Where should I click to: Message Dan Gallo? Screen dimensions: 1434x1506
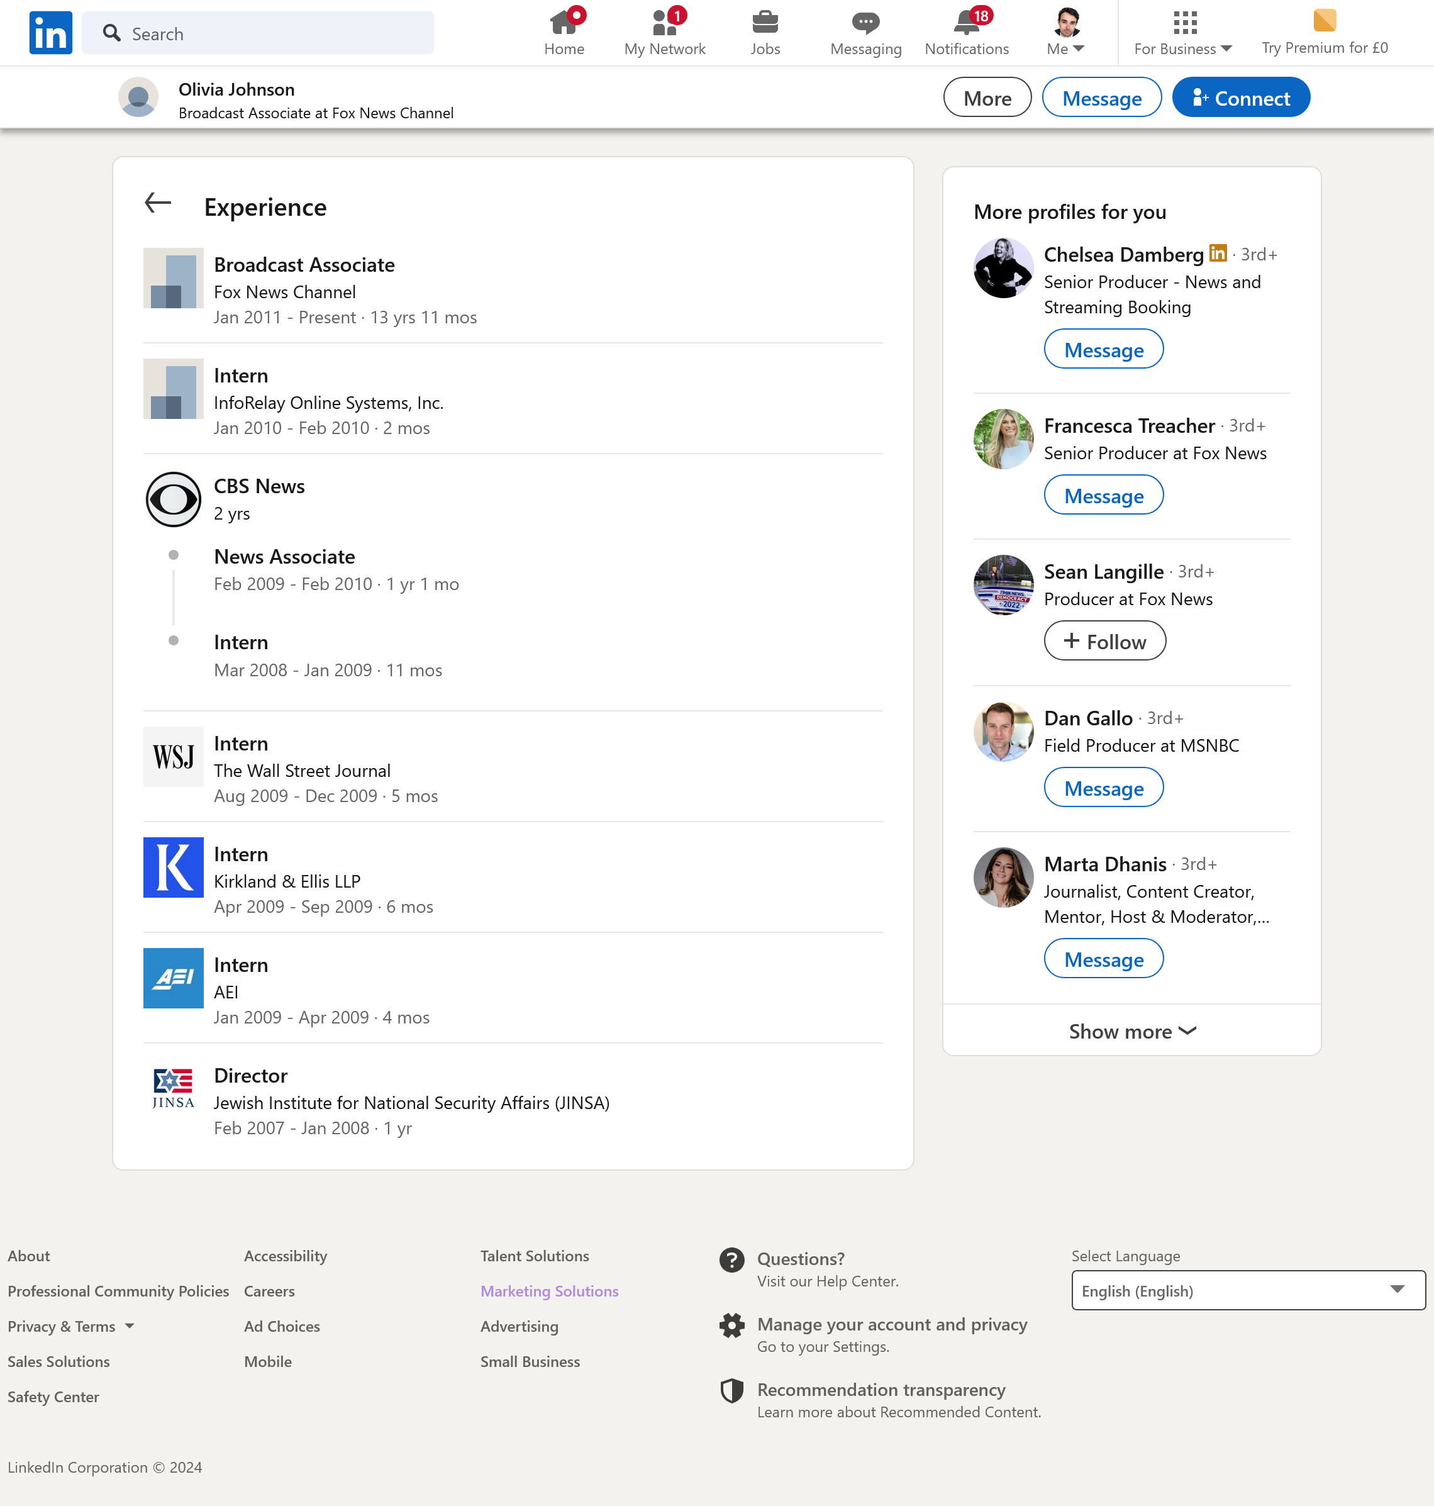(x=1104, y=788)
